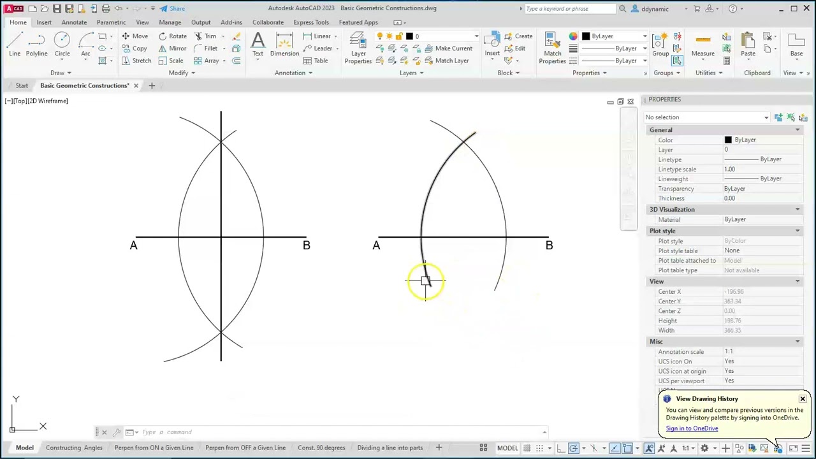Click the Copy tool

(x=135, y=48)
